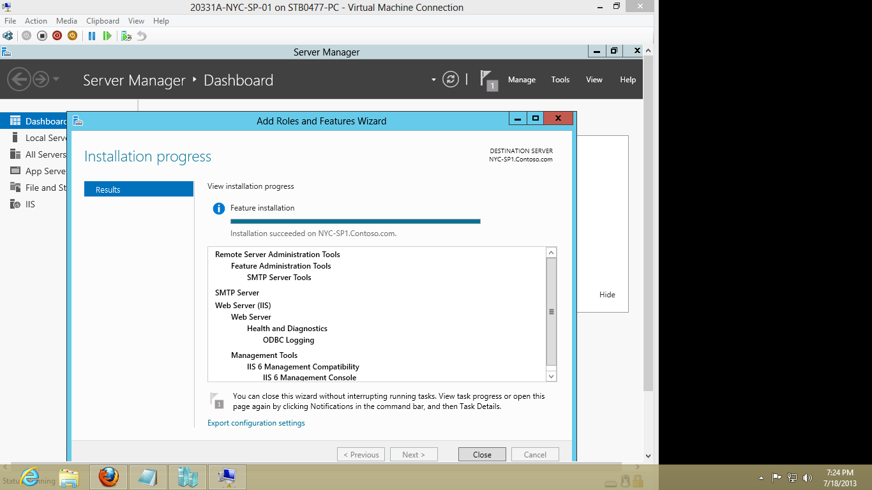Viewport: 872px width, 490px height.
Task: Open the Action Center flag in system tray
Action: (777, 477)
